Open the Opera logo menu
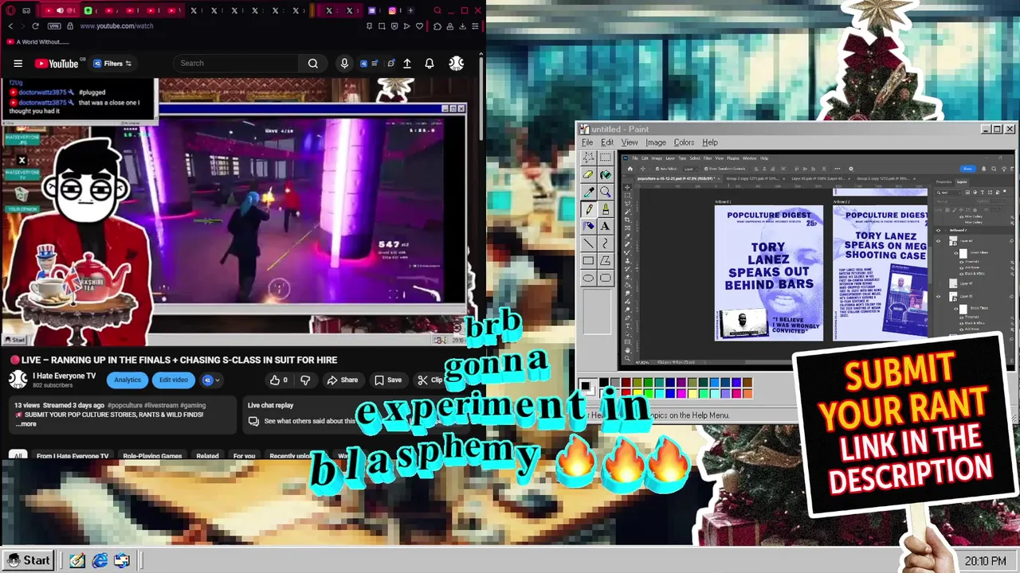This screenshot has width=1020, height=573. (10, 10)
